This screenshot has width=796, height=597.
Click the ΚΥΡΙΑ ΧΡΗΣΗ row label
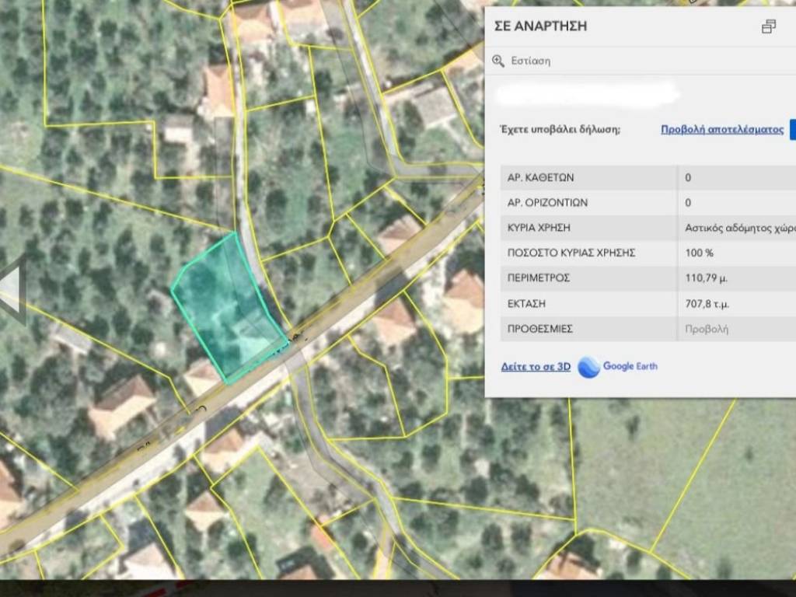(543, 228)
